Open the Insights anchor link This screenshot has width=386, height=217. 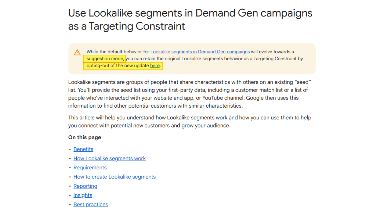[83, 195]
